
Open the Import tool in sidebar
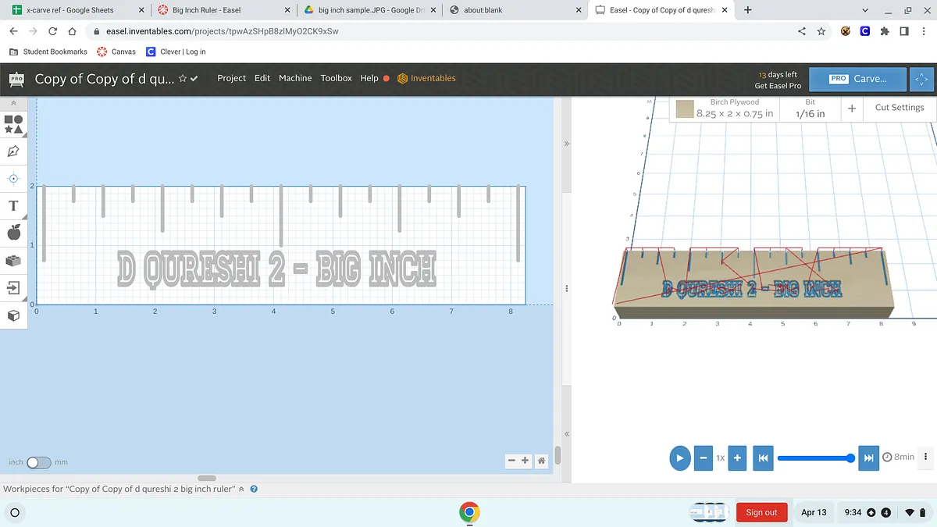coord(13,287)
